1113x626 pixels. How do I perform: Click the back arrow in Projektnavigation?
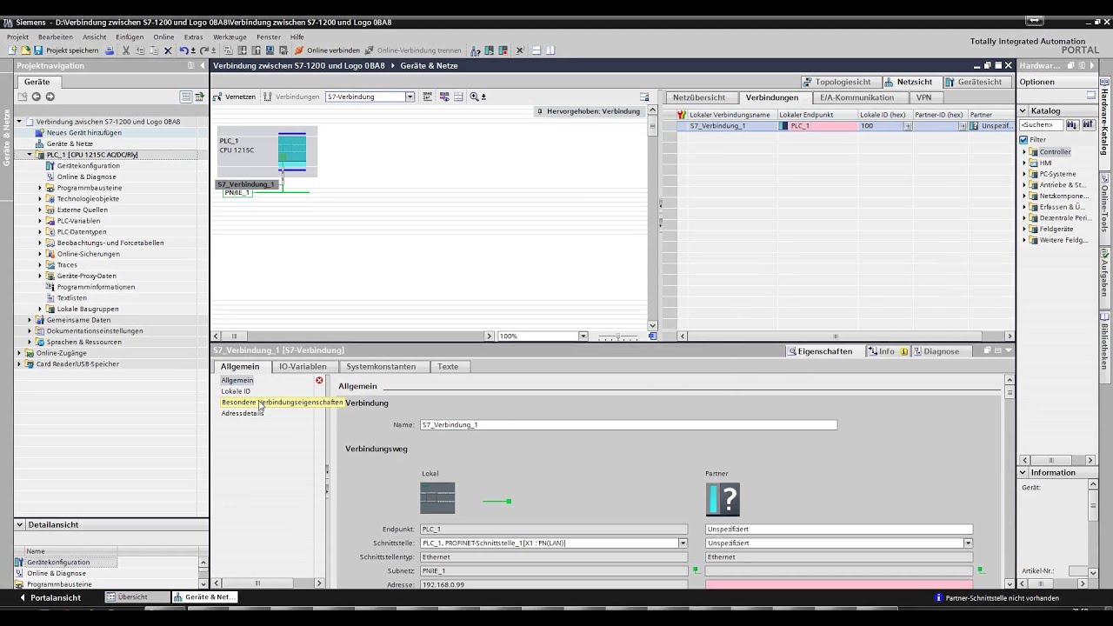[x=36, y=97]
